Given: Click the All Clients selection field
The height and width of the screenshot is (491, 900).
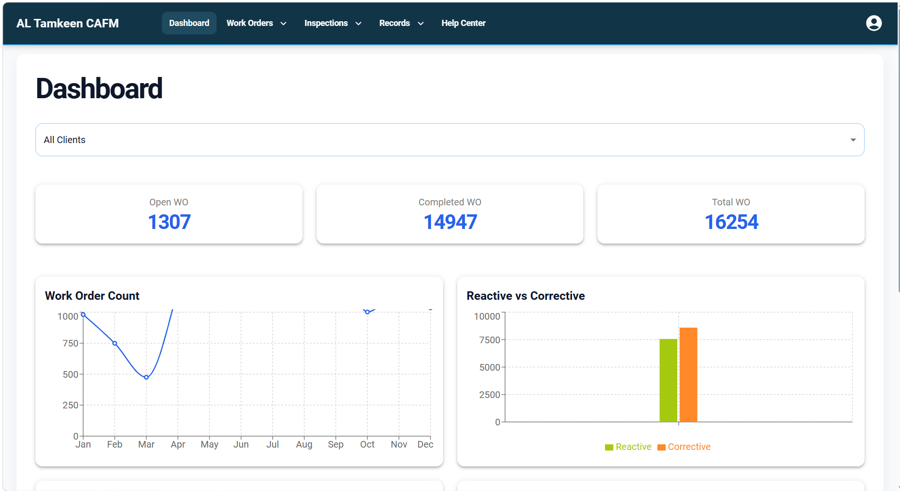Looking at the screenshot, I should pos(450,140).
